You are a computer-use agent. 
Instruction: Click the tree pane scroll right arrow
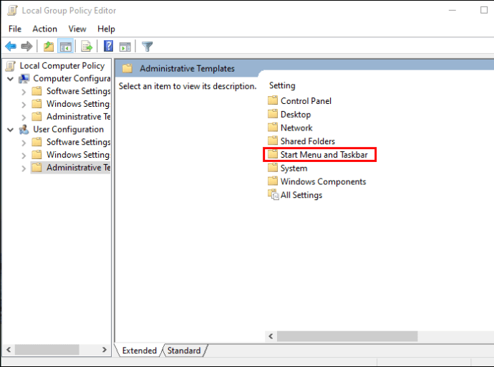click(105, 349)
